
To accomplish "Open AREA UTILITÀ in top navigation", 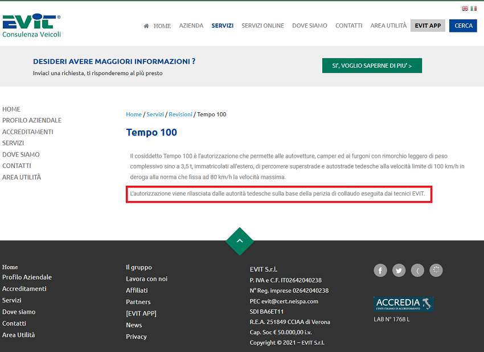I will (388, 26).
